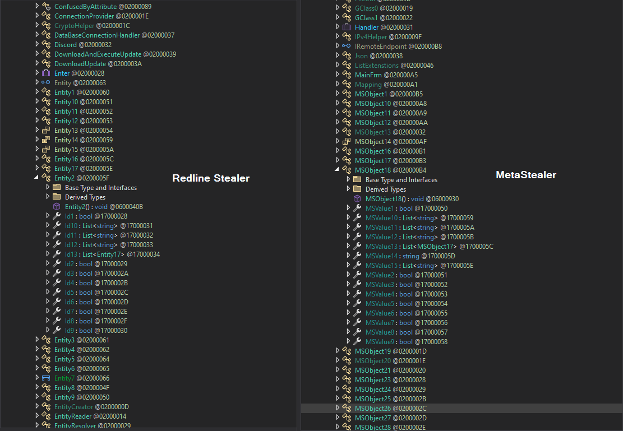
Task: Click the method cube icon beside MSObject18()
Action: tap(357, 198)
